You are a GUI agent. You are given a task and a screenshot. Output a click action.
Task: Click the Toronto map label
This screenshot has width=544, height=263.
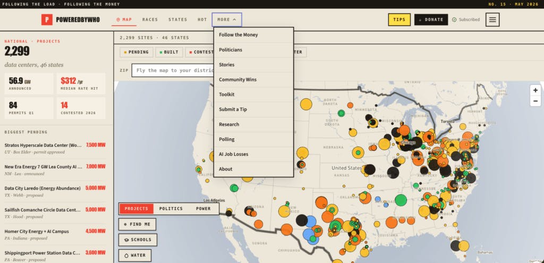(x=447, y=122)
